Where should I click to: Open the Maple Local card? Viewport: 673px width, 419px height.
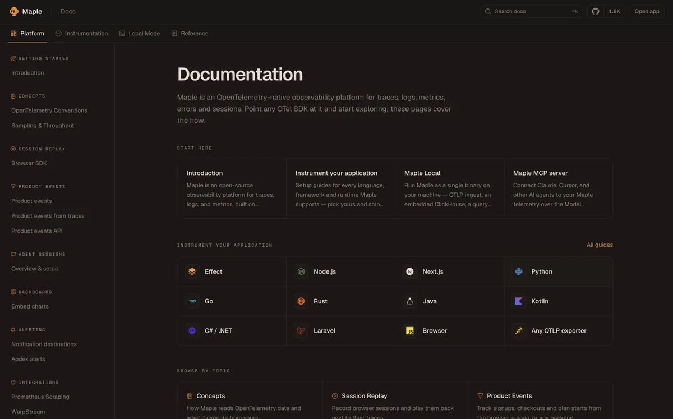pyautogui.click(x=449, y=189)
